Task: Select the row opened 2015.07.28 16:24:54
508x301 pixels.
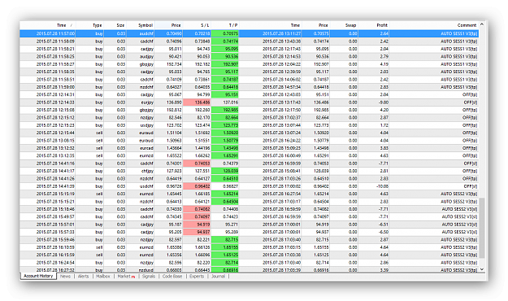Action: pos(249,263)
